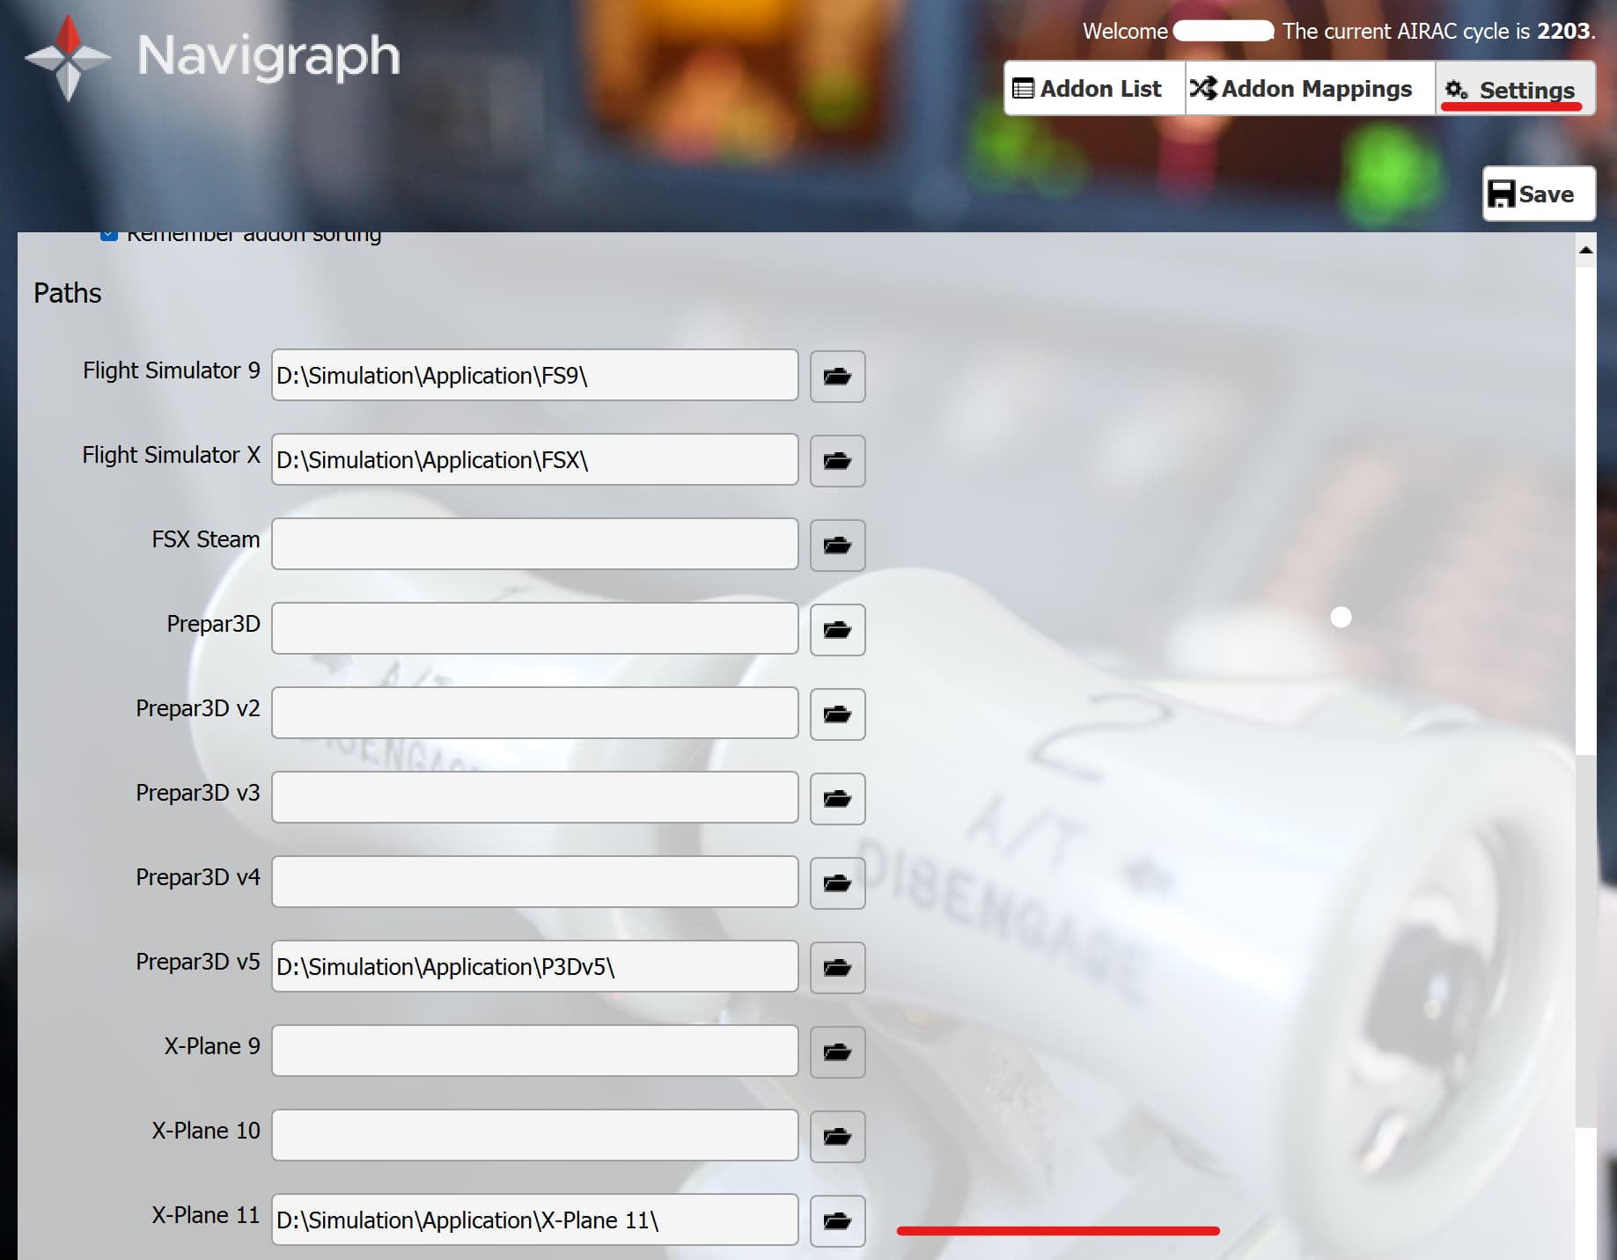Click the X-Plane 10 path field

[x=535, y=1135]
